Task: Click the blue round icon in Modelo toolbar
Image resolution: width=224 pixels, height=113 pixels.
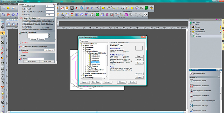Action: tap(81, 8)
